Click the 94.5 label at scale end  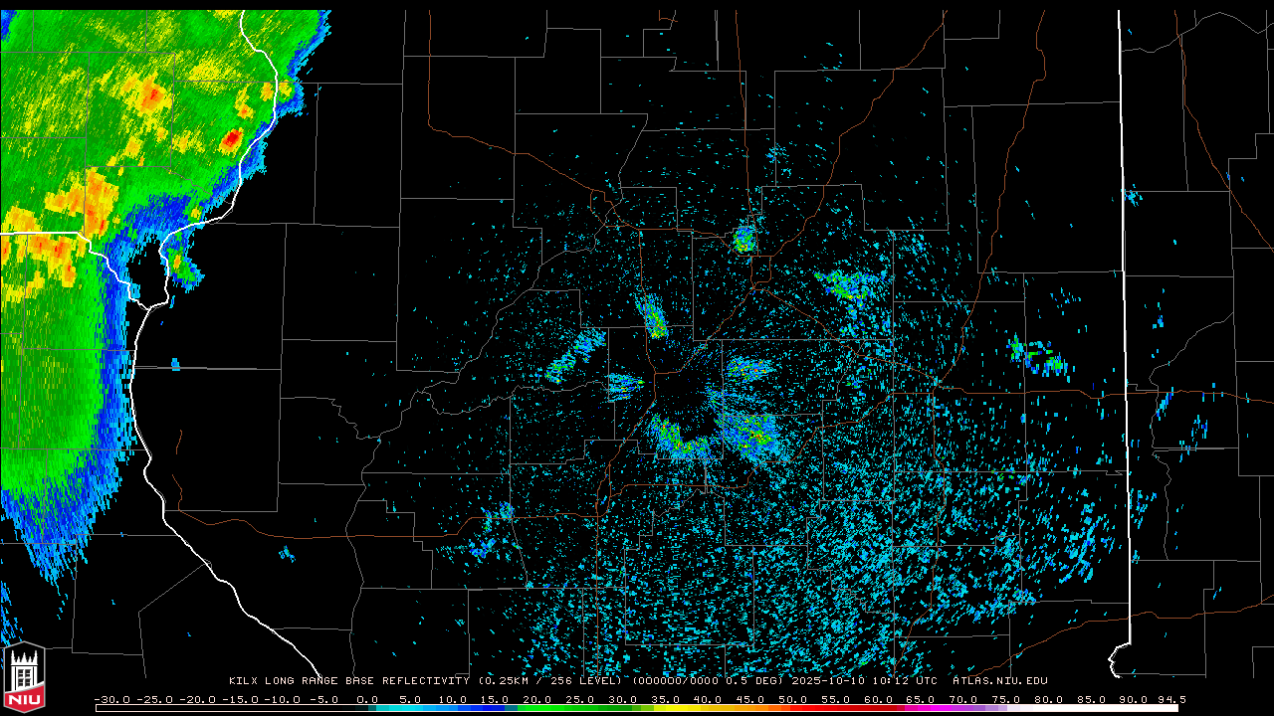coord(1168,699)
